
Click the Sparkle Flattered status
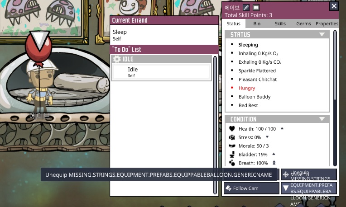click(257, 71)
